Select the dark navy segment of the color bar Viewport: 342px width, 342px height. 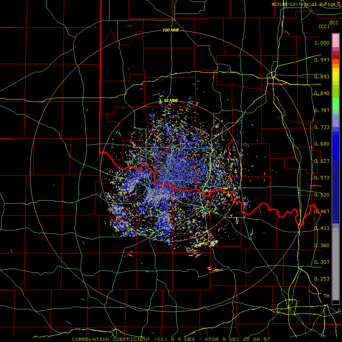coord(336,194)
